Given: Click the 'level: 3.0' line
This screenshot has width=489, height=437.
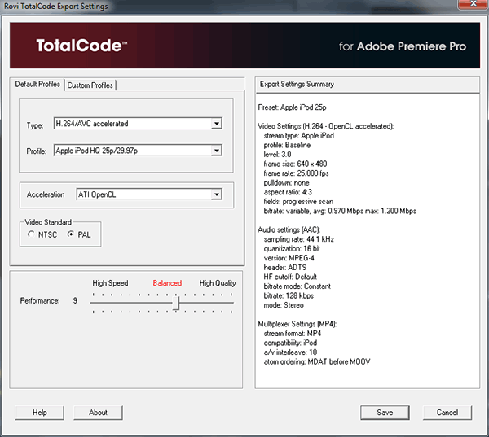Looking at the screenshot, I should 277,155.
